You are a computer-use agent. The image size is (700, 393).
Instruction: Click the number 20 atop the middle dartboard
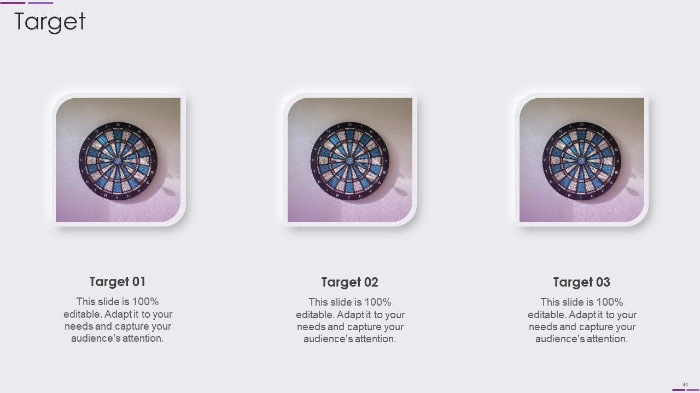coord(350,124)
